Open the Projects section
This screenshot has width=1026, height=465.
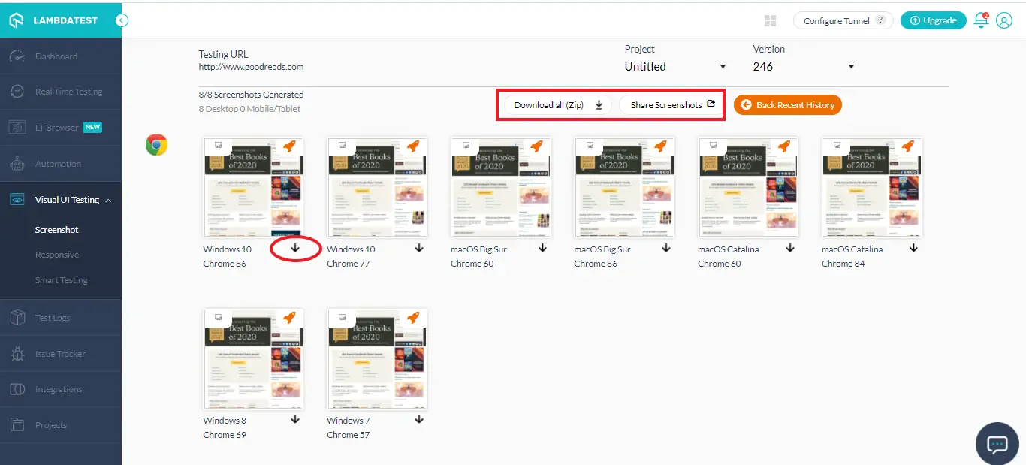pyautogui.click(x=51, y=424)
